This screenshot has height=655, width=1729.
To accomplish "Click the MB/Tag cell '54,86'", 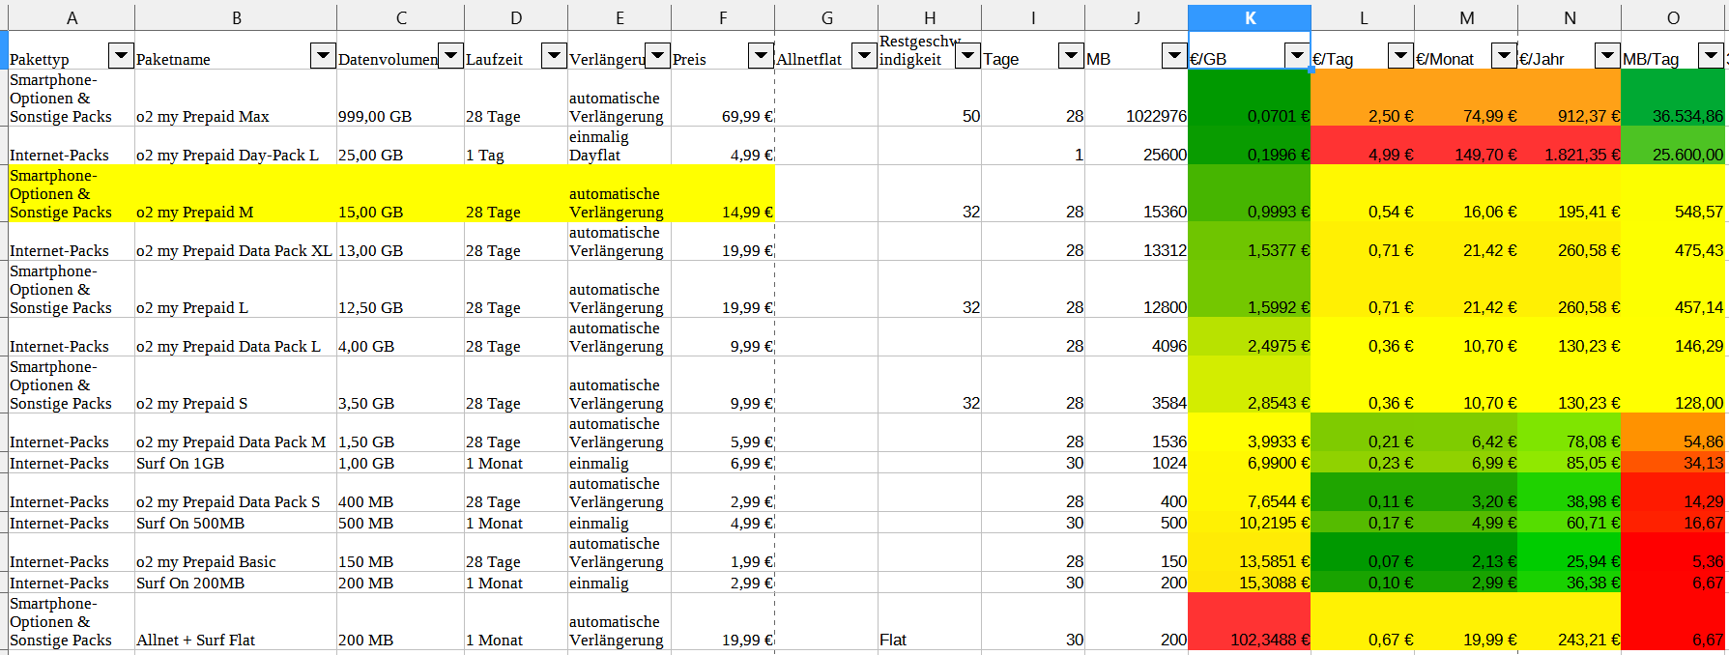I will pyautogui.click(x=1673, y=433).
